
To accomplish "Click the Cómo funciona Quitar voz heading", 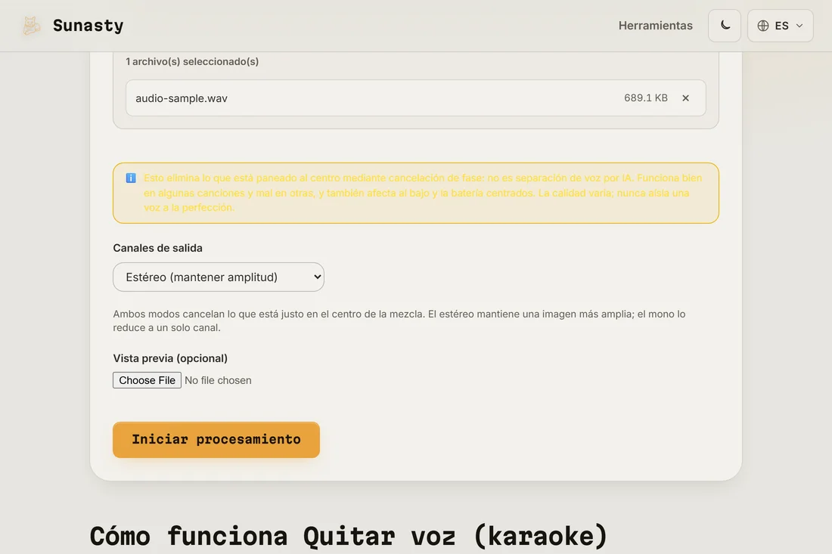I will click(349, 535).
